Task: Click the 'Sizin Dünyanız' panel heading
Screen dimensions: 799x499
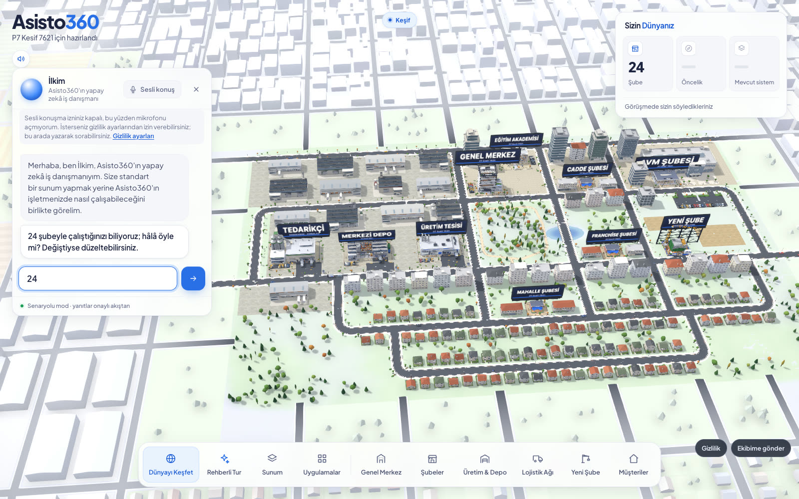Action: (649, 25)
